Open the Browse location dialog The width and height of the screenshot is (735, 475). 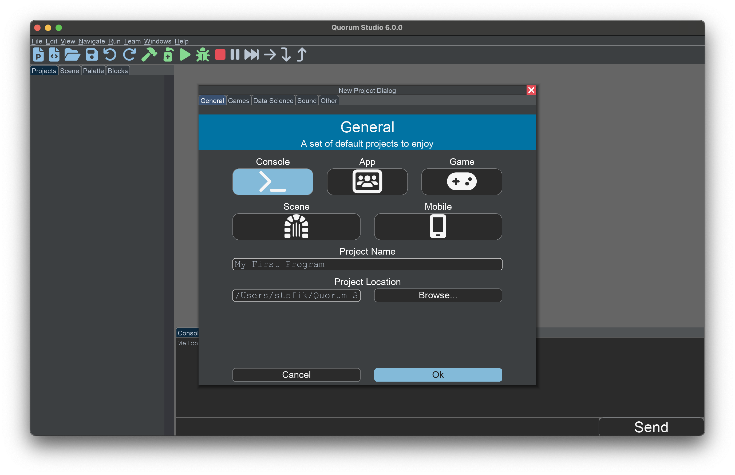438,295
